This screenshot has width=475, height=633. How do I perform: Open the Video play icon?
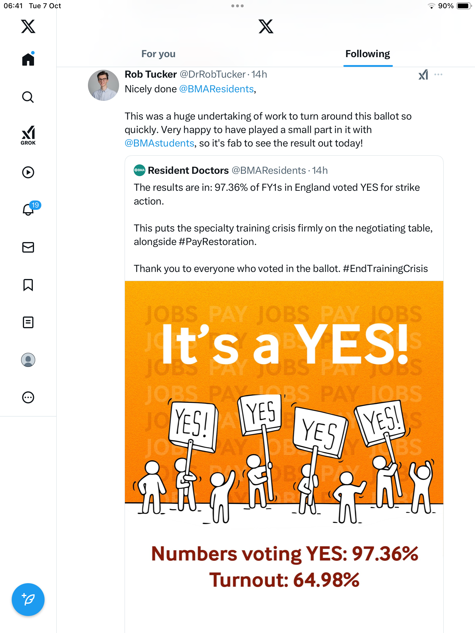coord(28,172)
